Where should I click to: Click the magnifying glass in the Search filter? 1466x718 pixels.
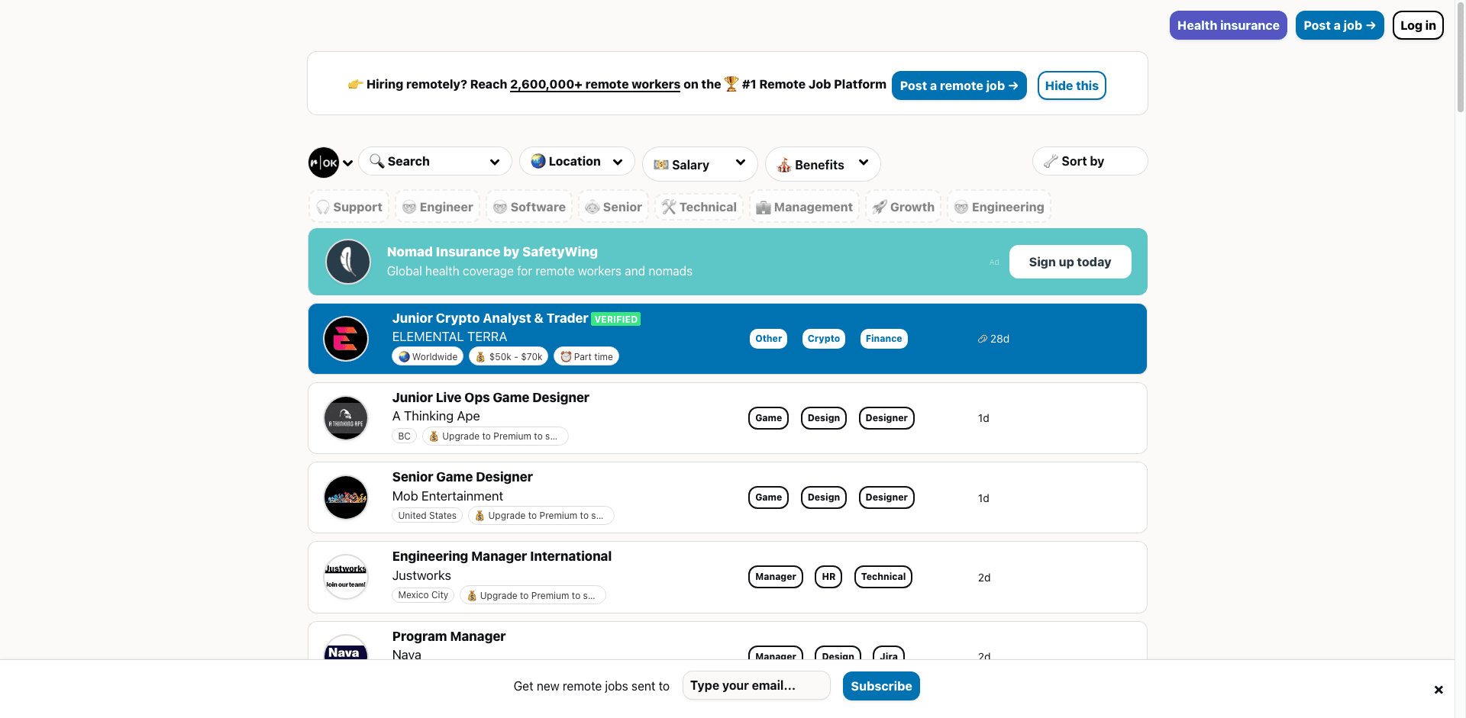pyautogui.click(x=377, y=161)
